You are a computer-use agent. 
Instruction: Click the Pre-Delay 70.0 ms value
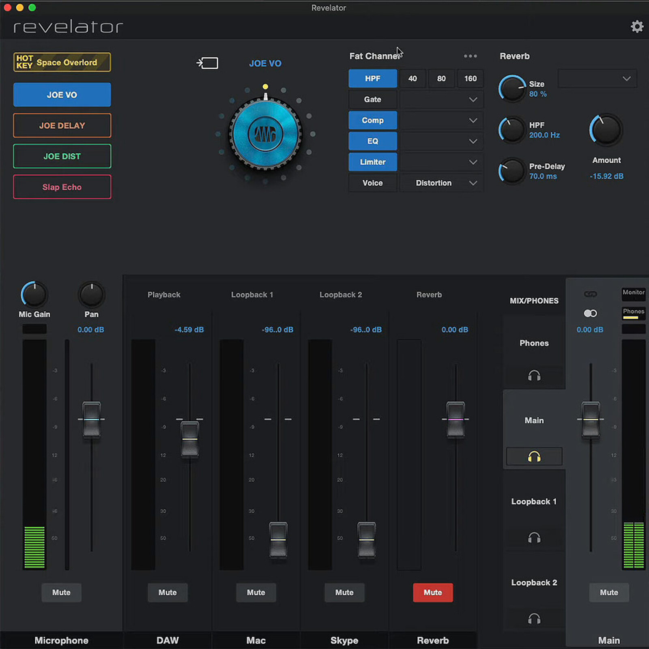[x=543, y=176]
